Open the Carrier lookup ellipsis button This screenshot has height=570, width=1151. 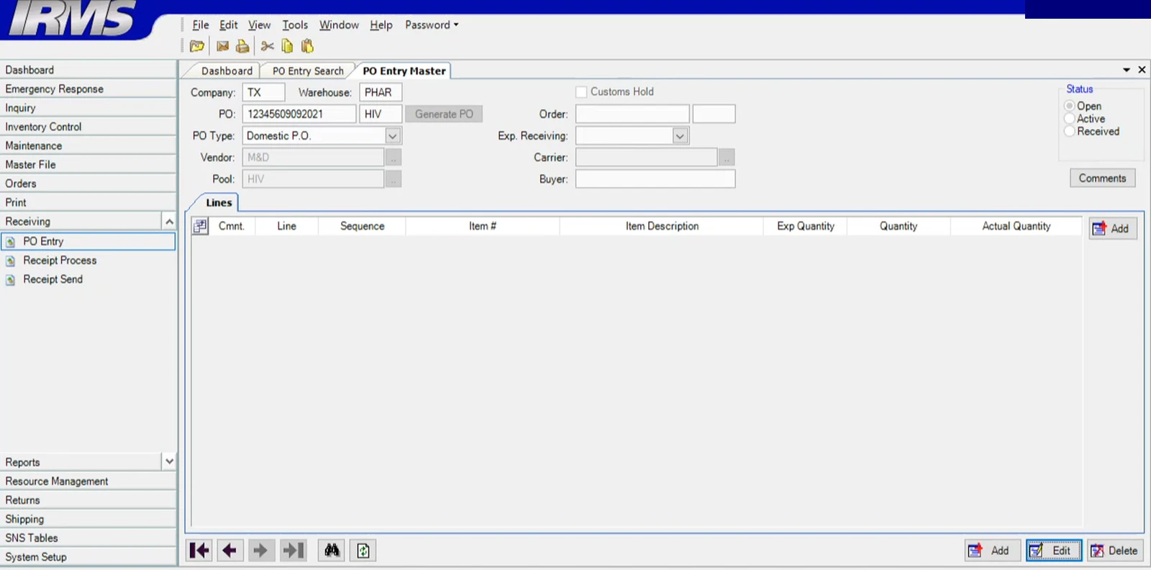coord(727,158)
